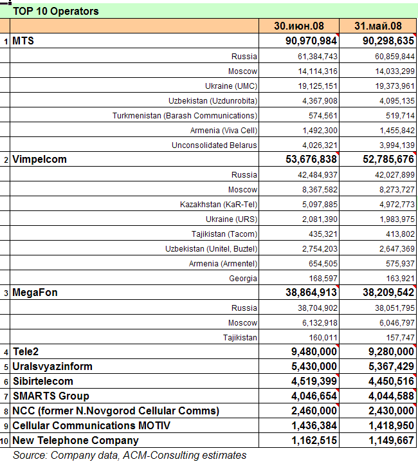Select MegaFon total 38,209,542
The height and width of the screenshot is (462, 418).
tap(378, 292)
